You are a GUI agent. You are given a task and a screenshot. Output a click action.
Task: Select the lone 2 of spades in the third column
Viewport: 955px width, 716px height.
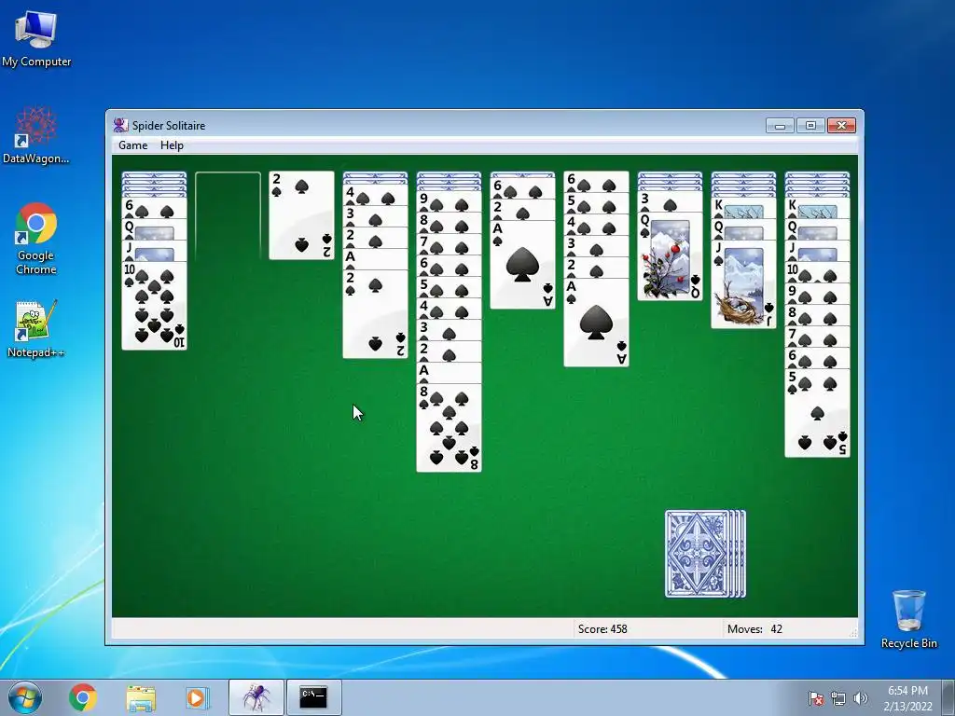point(301,215)
